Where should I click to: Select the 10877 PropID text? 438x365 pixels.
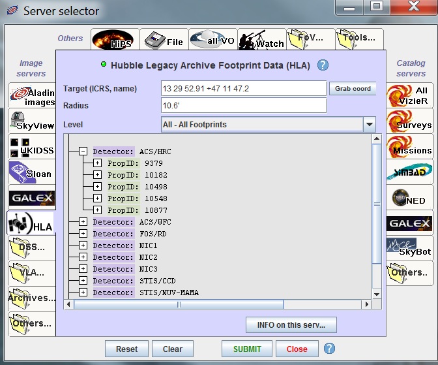(x=156, y=210)
